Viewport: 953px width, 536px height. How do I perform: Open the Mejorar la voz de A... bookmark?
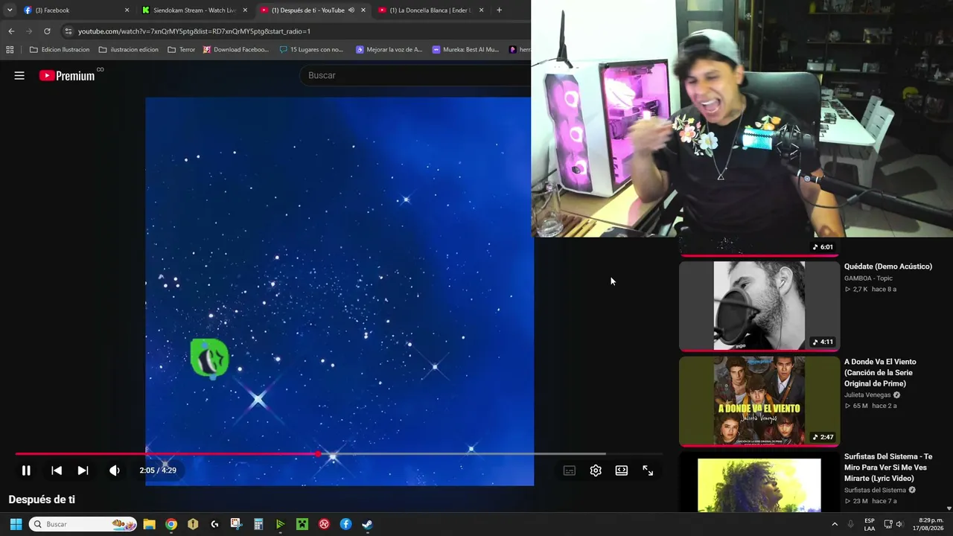389,50
